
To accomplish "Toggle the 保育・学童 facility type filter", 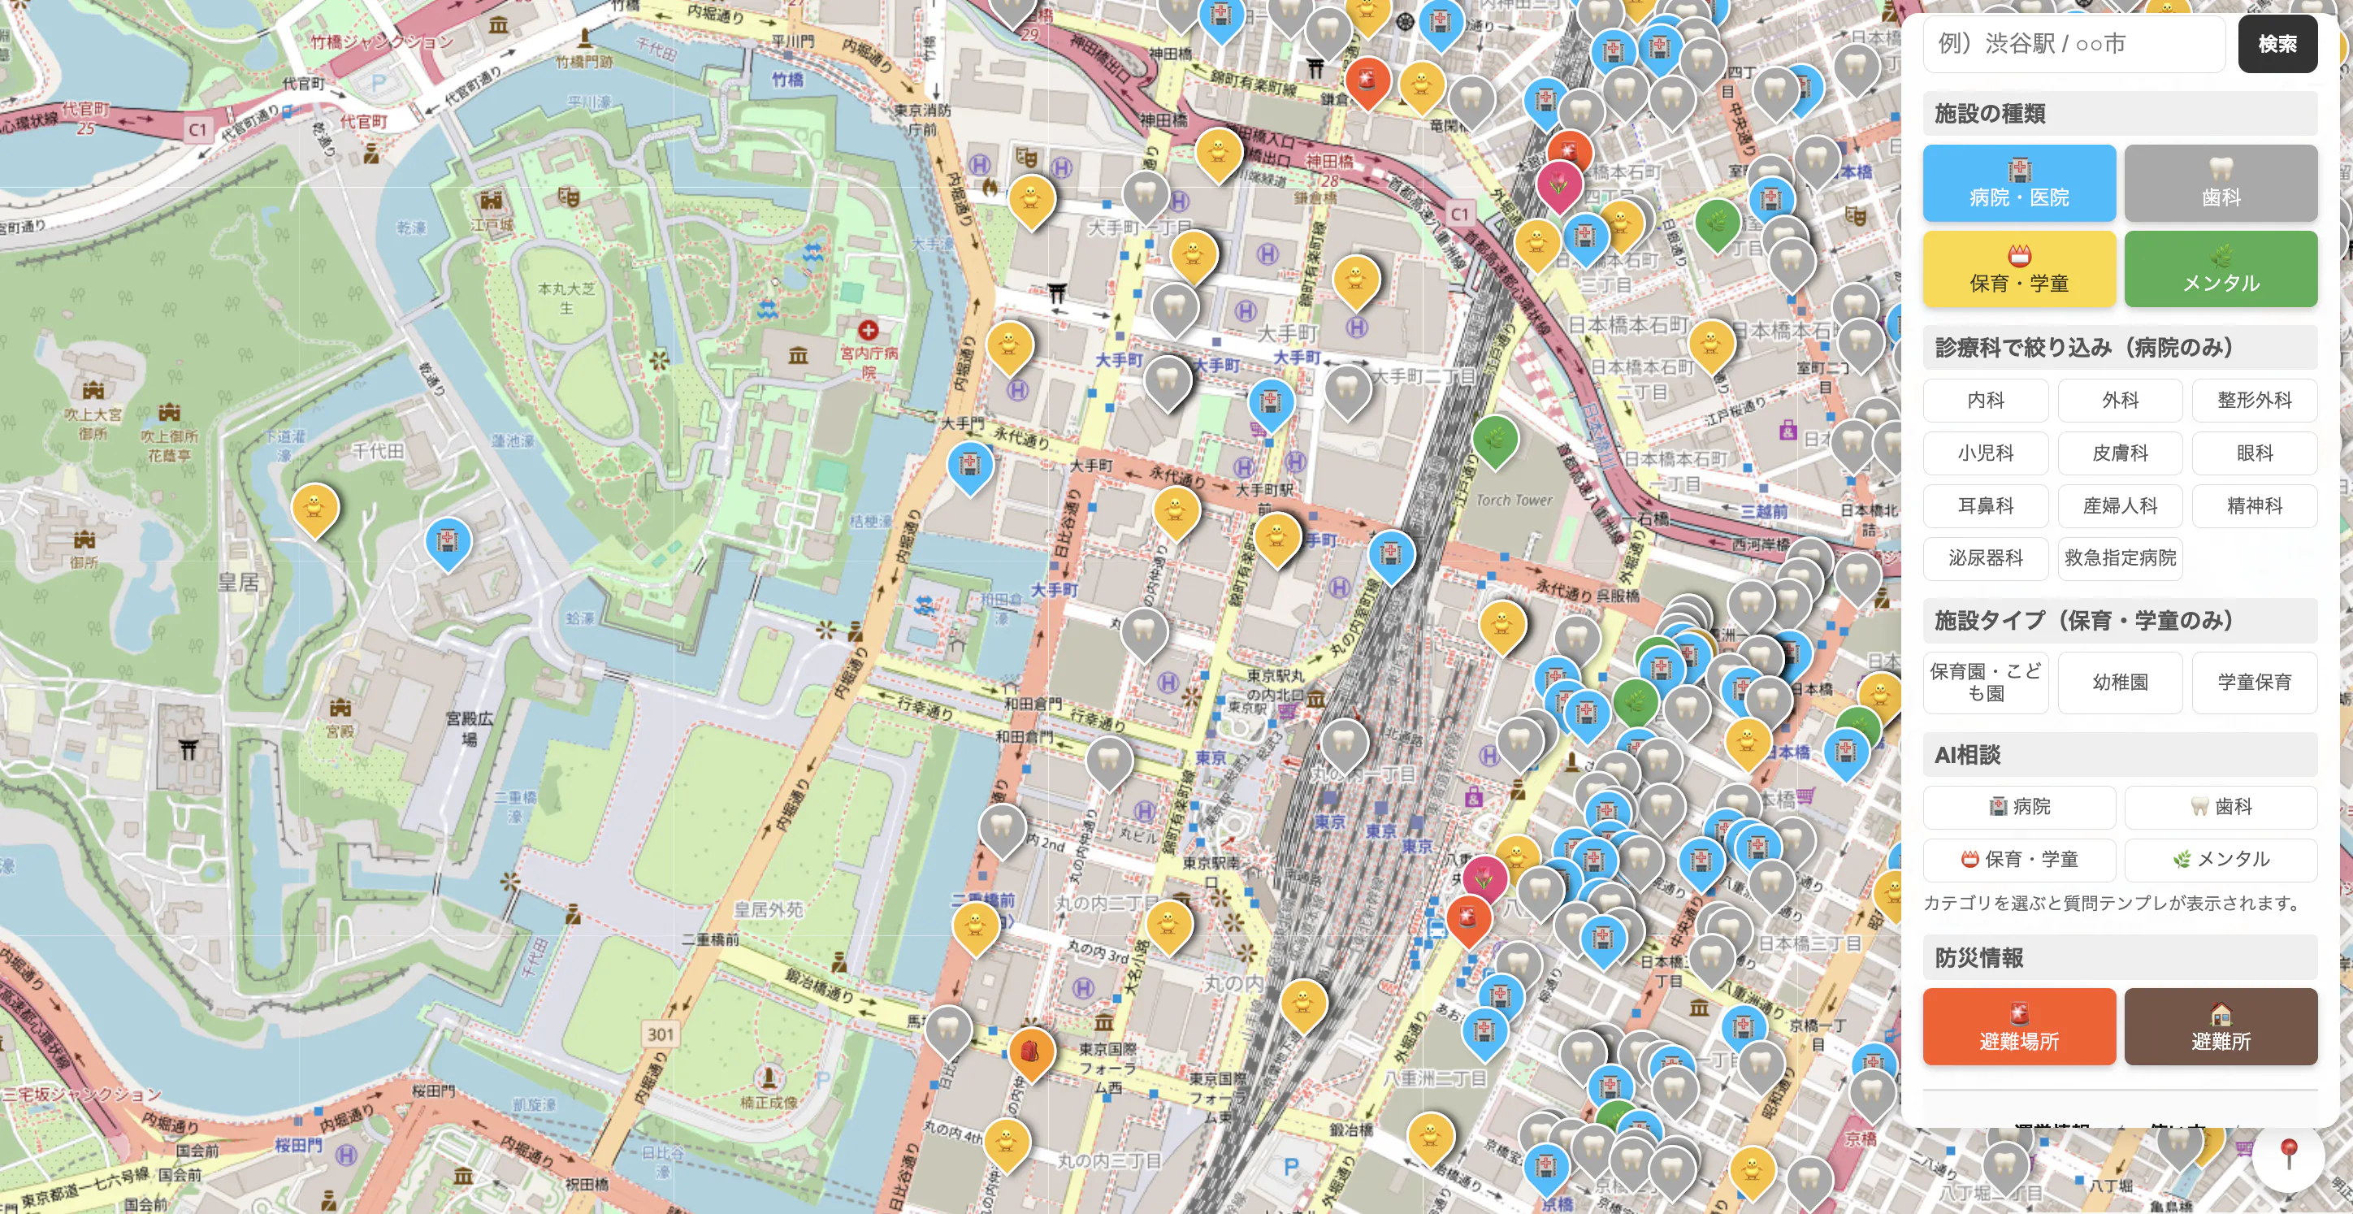I will [2019, 270].
